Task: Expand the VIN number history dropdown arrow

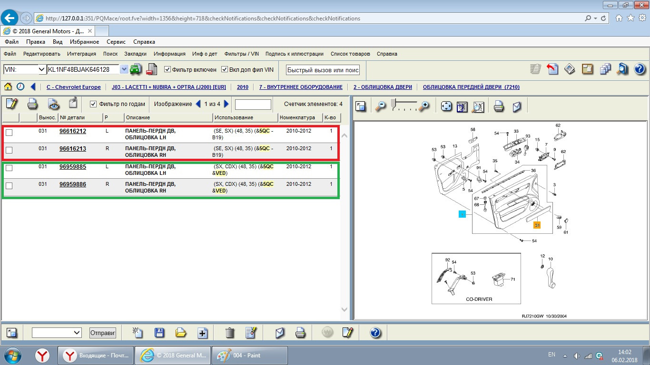Action: click(x=124, y=69)
